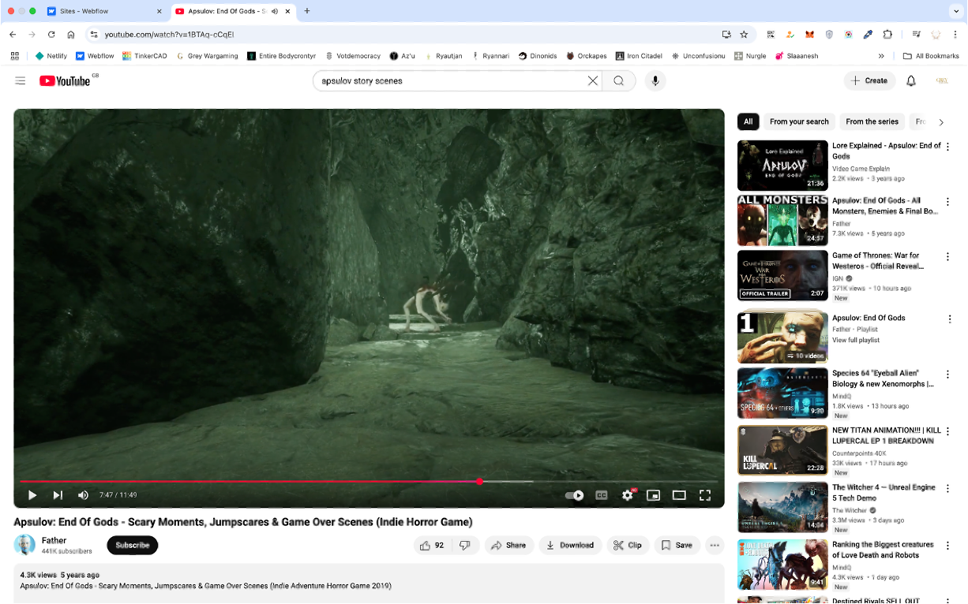The image size is (968, 604).
Task: Open a new browser tab
Action: (307, 11)
